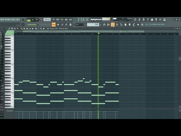Click the 2:53:19 time display
The width and height of the screenshot is (181, 136).
83,20
